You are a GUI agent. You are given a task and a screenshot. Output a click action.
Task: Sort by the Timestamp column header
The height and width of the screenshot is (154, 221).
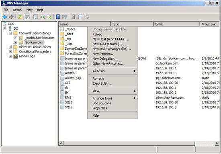click(210, 24)
